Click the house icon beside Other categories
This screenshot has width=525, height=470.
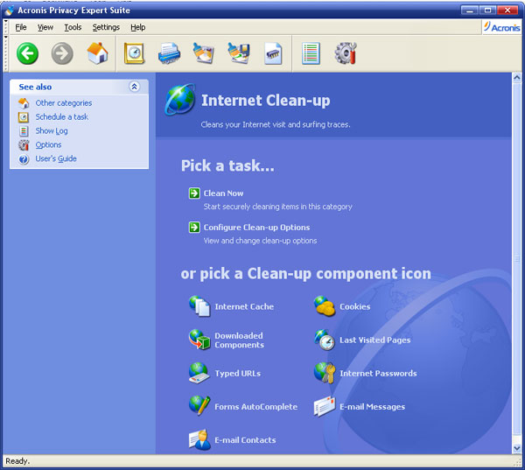click(x=24, y=103)
